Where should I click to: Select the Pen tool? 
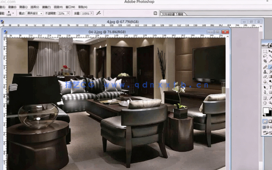(265, 92)
